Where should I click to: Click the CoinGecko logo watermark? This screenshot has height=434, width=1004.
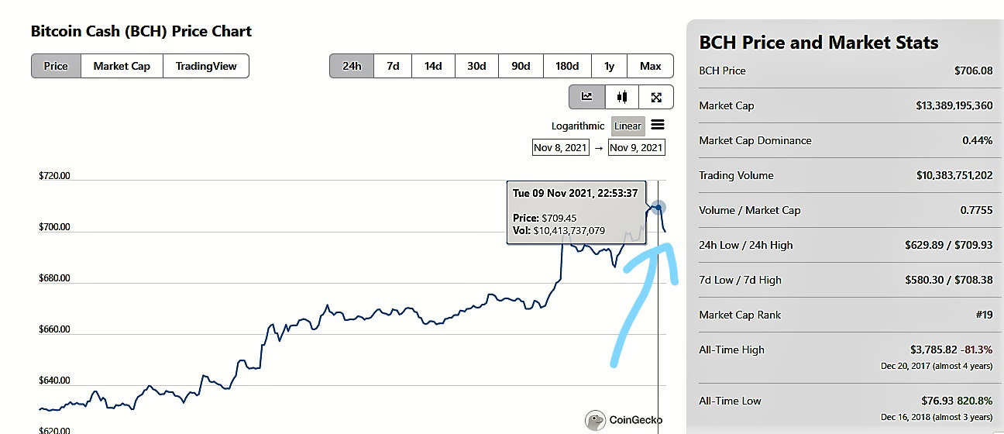[624, 420]
